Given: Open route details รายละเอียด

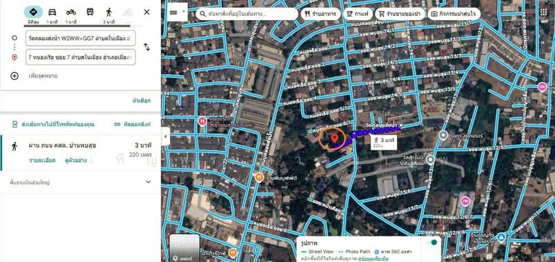Looking at the screenshot, I should [42, 160].
